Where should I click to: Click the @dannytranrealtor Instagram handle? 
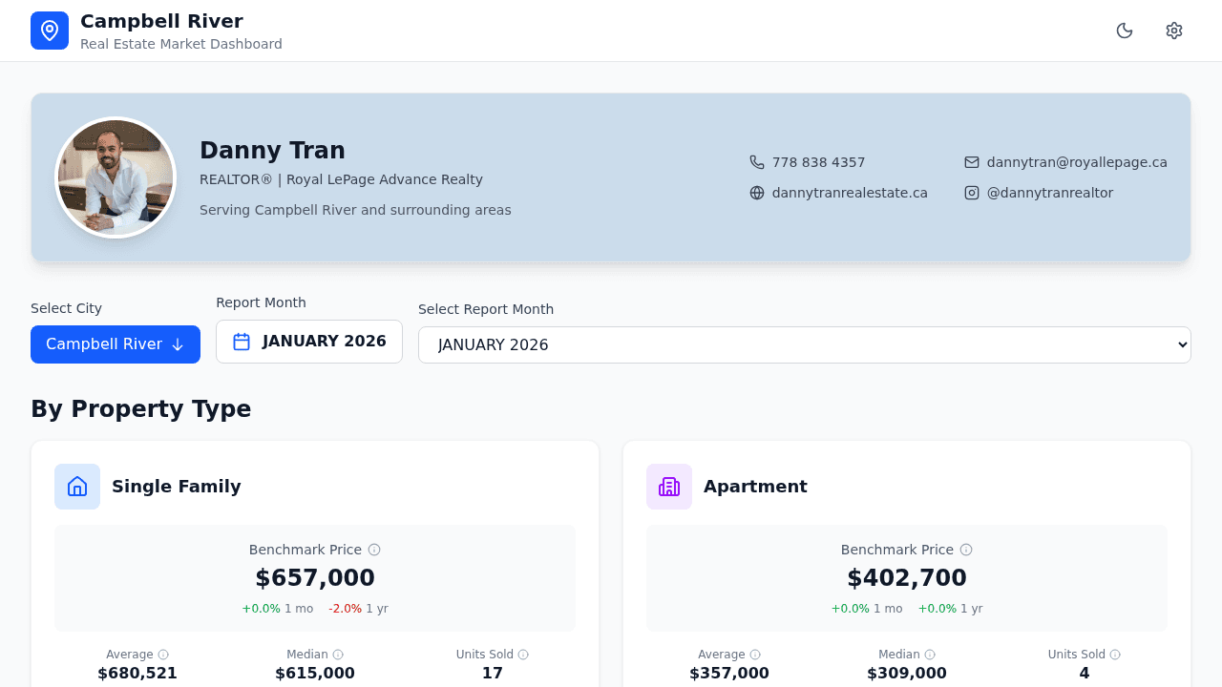1050,192
